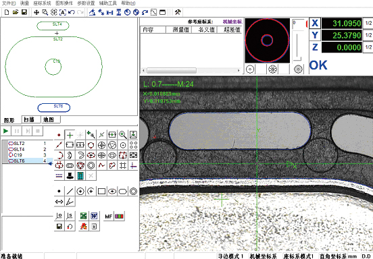The height and width of the screenshot is (259, 373).
Task: Click the New file icon in toolbar
Action: tap(7, 12)
